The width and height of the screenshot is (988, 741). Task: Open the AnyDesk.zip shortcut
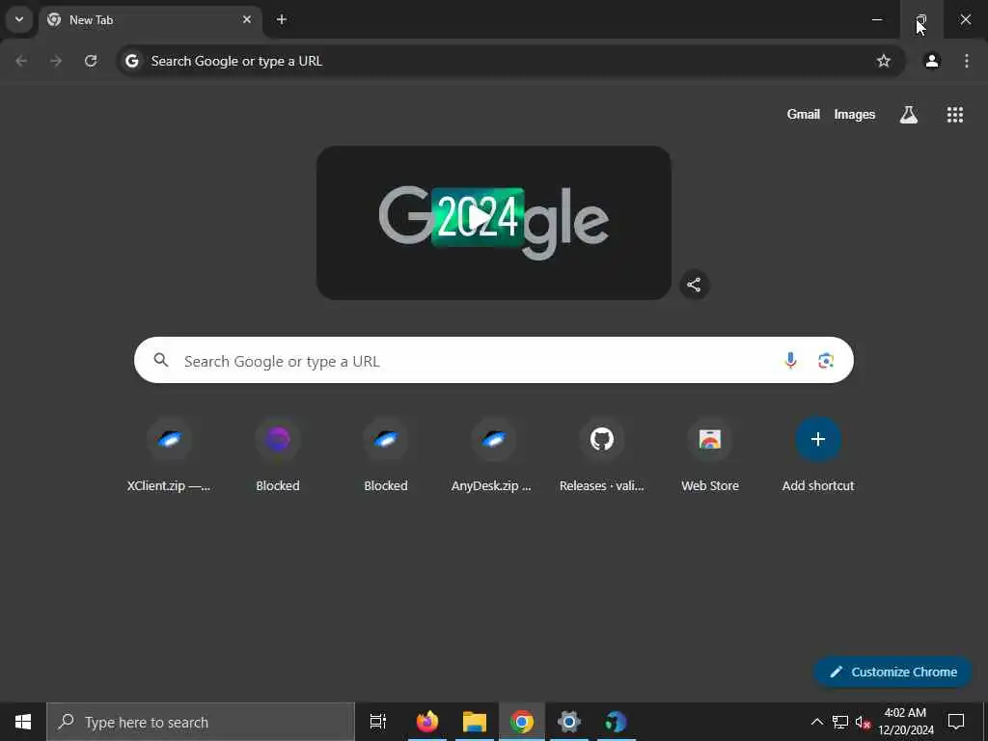[x=493, y=454]
